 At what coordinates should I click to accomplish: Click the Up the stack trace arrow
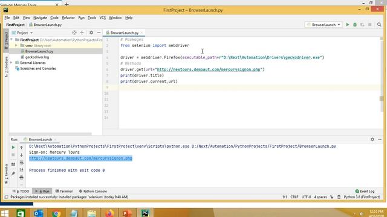22,147
